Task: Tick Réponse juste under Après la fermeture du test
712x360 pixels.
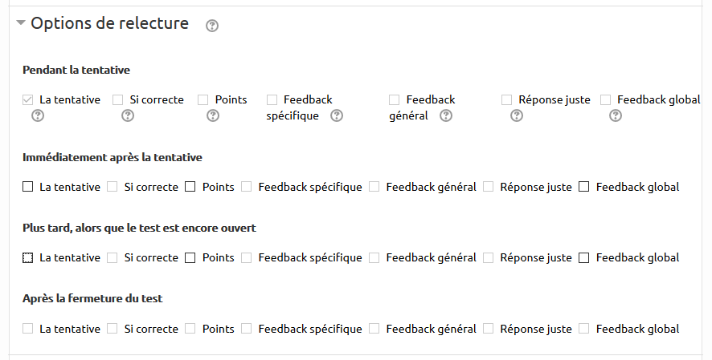Action: [489, 329]
